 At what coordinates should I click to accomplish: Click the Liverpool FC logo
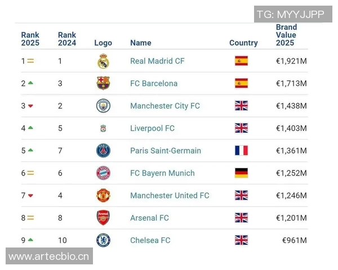pyautogui.click(x=103, y=128)
